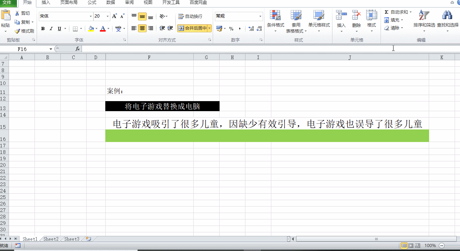Toggle Wrap Text (自动换行)

click(190, 16)
